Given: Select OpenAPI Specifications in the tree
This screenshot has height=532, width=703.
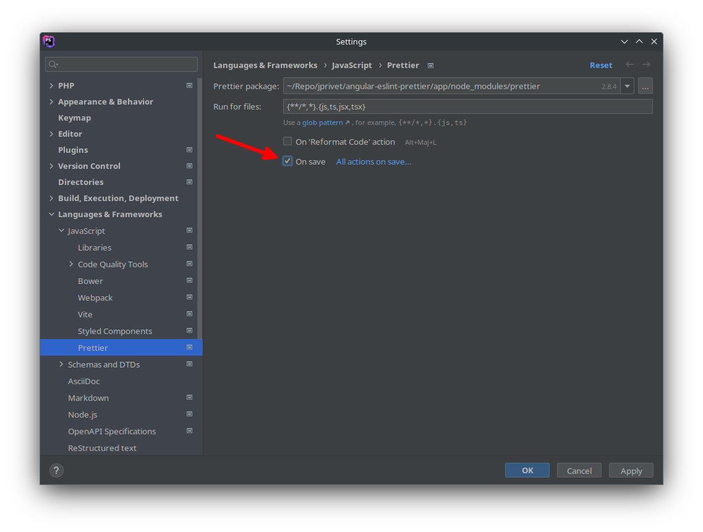Looking at the screenshot, I should coord(112,432).
